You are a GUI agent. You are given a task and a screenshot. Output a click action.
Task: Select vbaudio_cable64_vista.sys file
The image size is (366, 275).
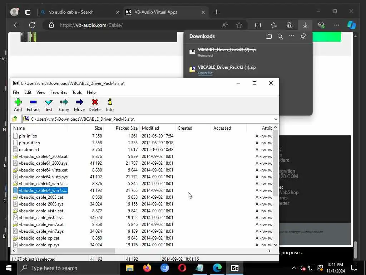(43, 177)
